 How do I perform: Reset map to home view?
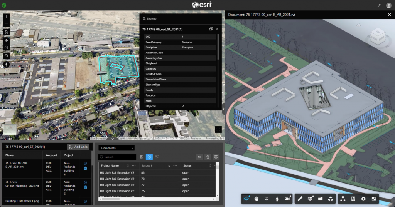[x=6, y=32]
